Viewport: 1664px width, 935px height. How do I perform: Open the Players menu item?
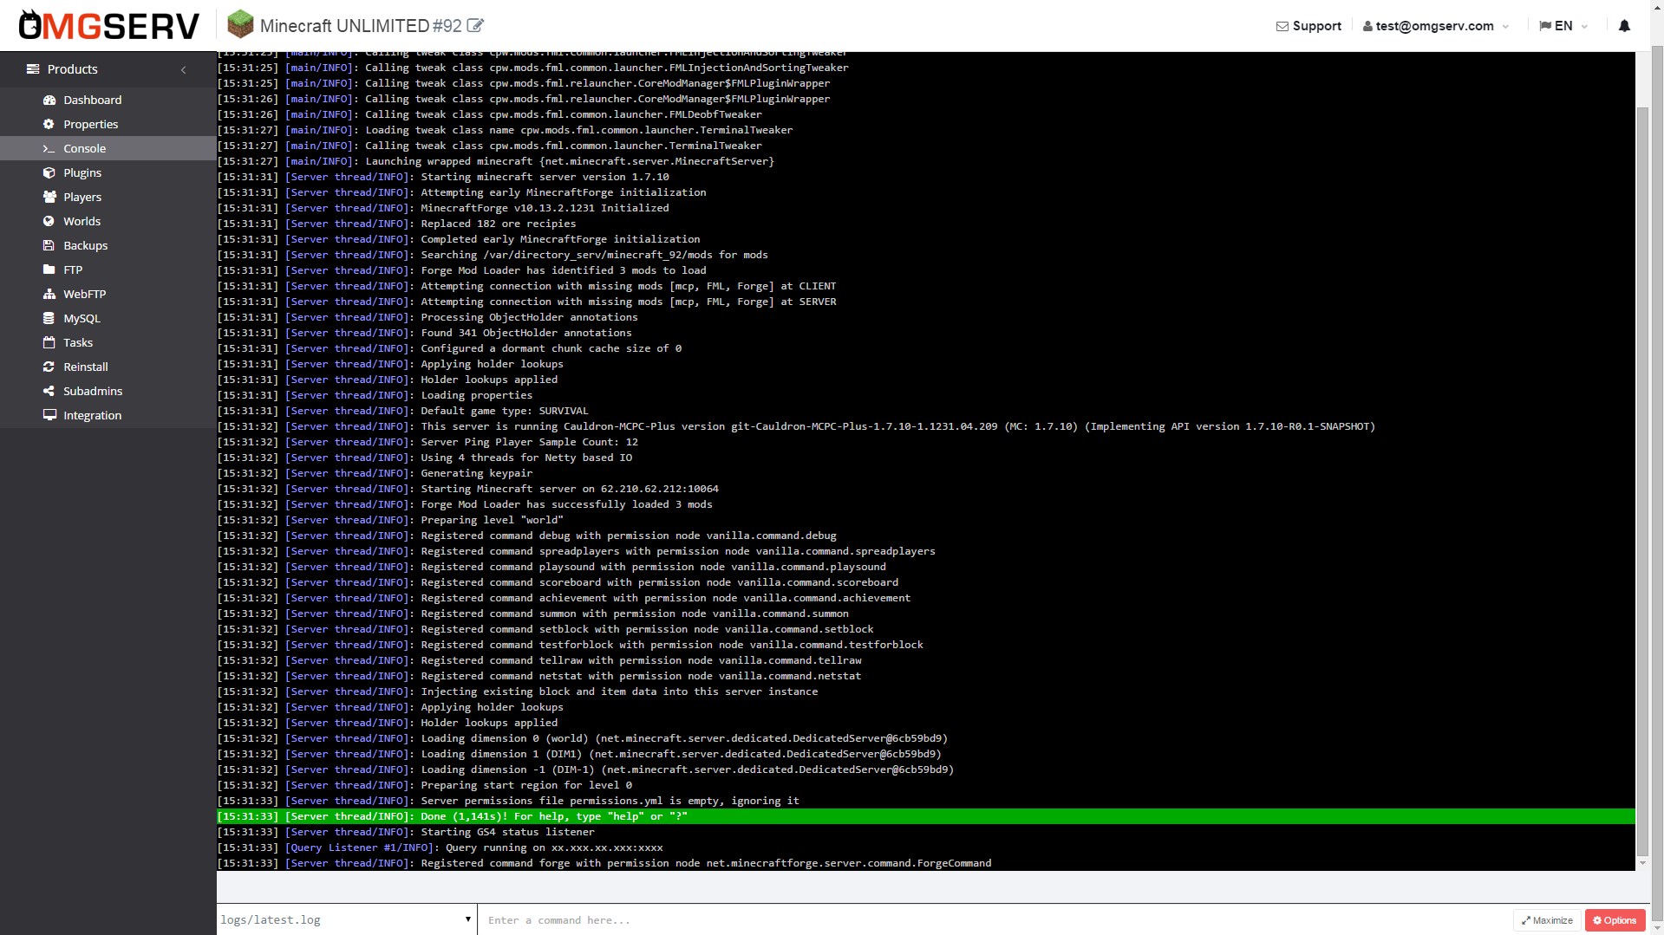tap(108, 197)
